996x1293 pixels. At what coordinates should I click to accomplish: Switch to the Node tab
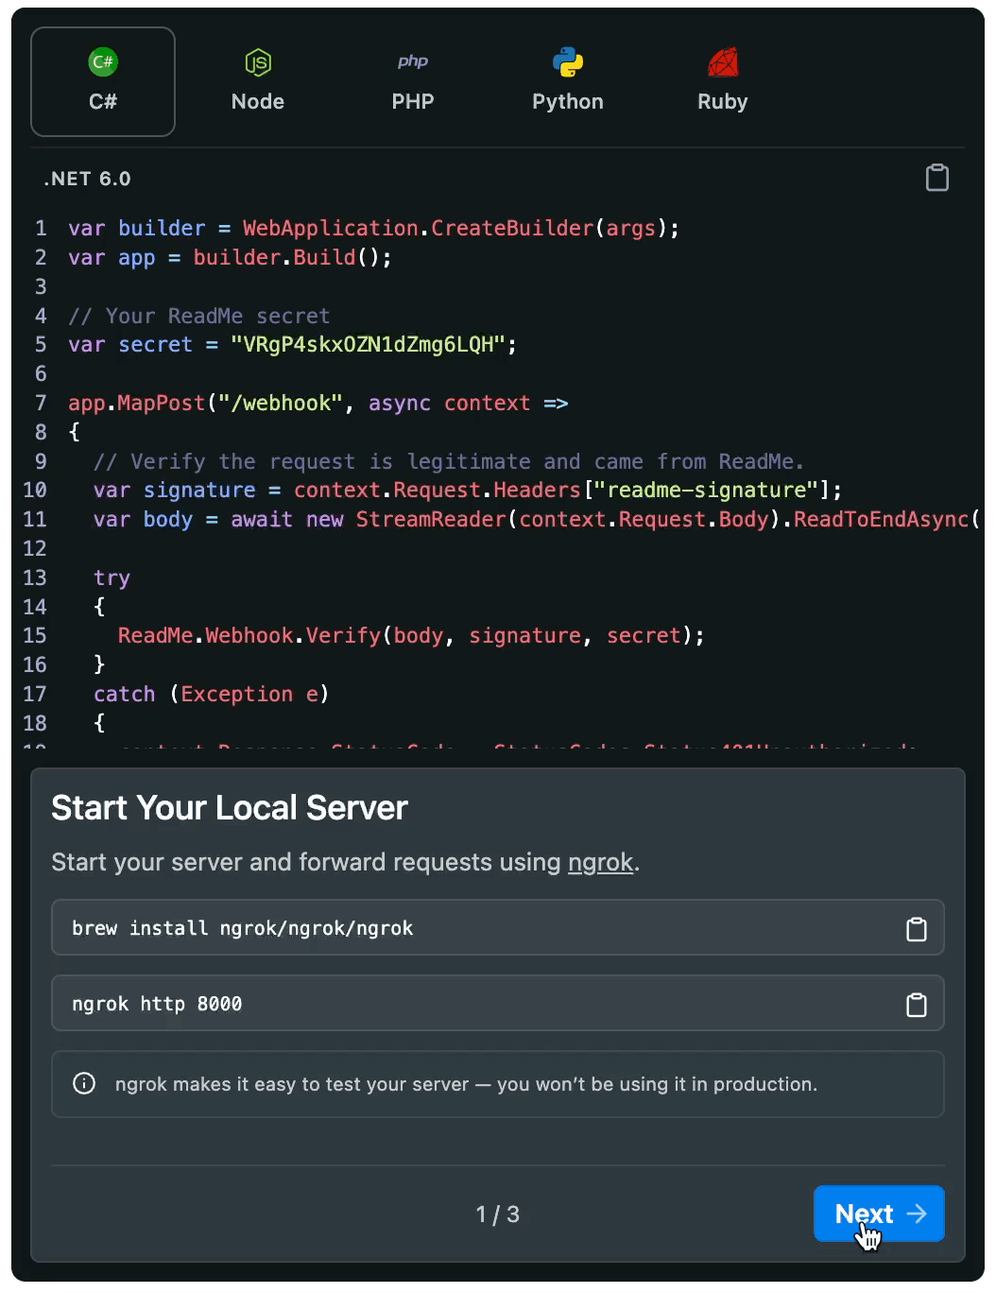[x=258, y=81]
